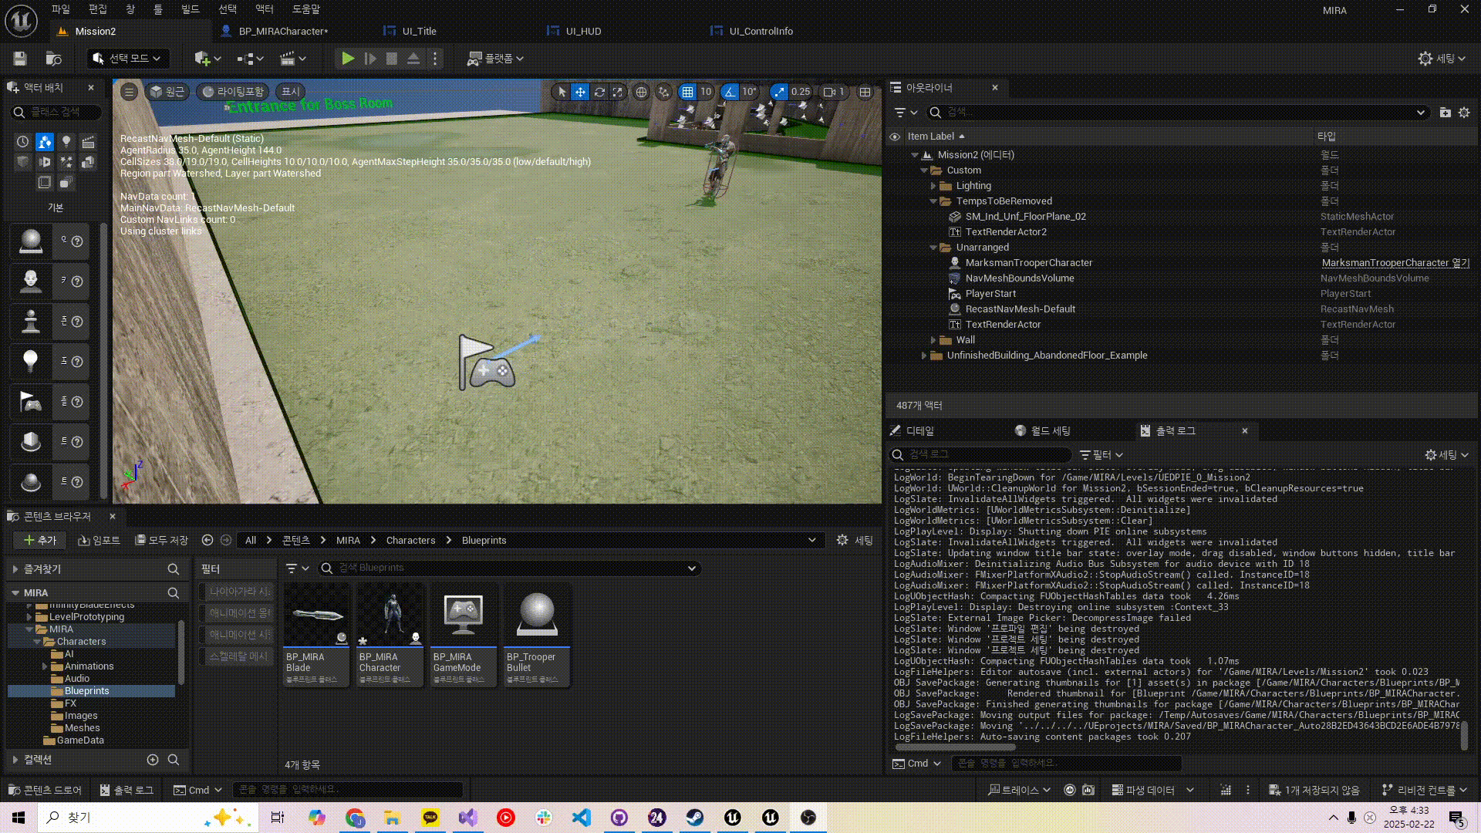This screenshot has width=1481, height=833.
Task: Select Cinematic category in Place Actors
Action: coord(88,142)
